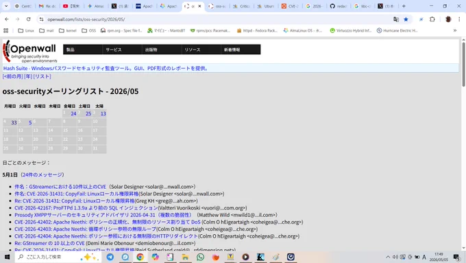Screen dimensions: 466x263
Task: Open the 製品 menu on Openwall
Action: [x=83, y=49]
